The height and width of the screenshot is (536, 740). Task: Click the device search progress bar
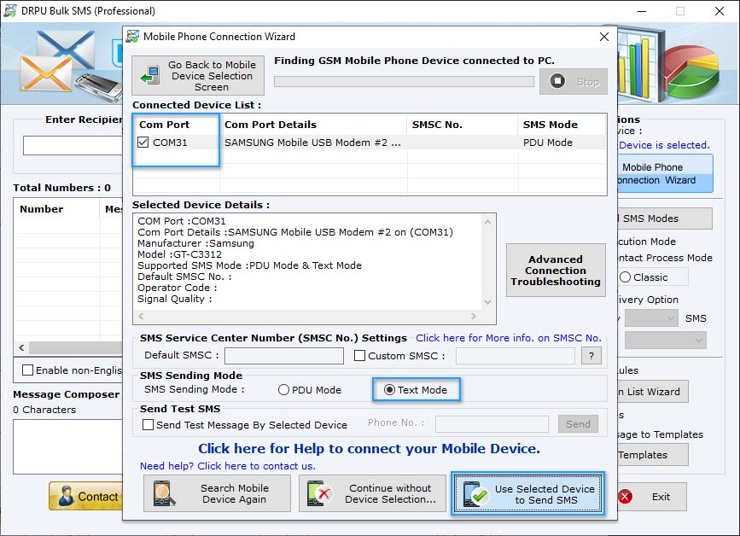(404, 81)
